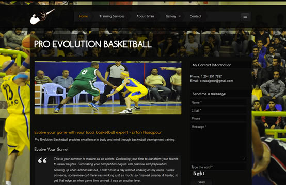The image size is (286, 185).
Task: Submit the form with the Send button
Action: click(x=201, y=182)
